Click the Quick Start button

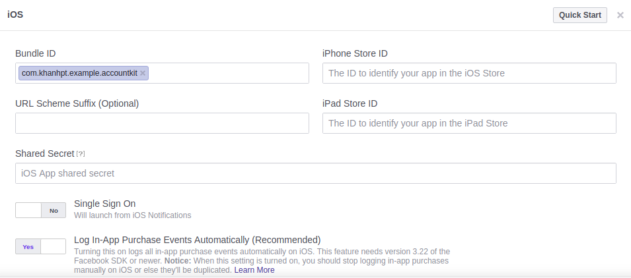pos(579,15)
